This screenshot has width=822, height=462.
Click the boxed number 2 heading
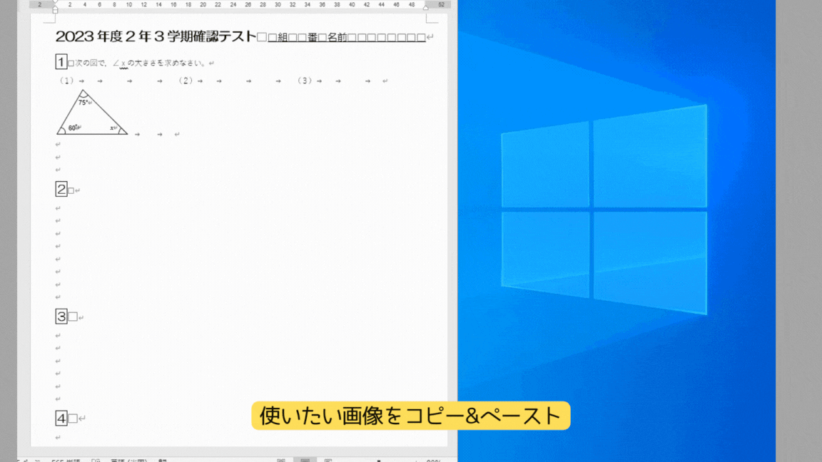click(61, 189)
